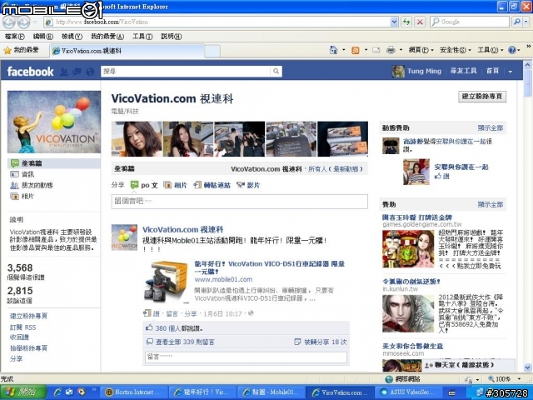Select the VicoVation.com browser tab
Image resolution: width=533 pixels, height=400 pixels.
click(127, 51)
